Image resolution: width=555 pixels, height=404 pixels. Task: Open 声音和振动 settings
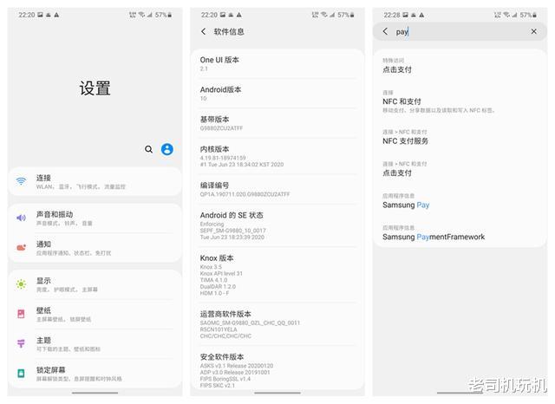95,218
